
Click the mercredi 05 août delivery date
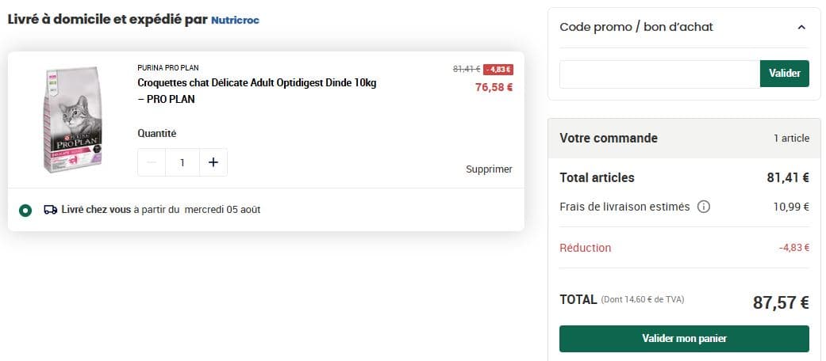coord(222,210)
